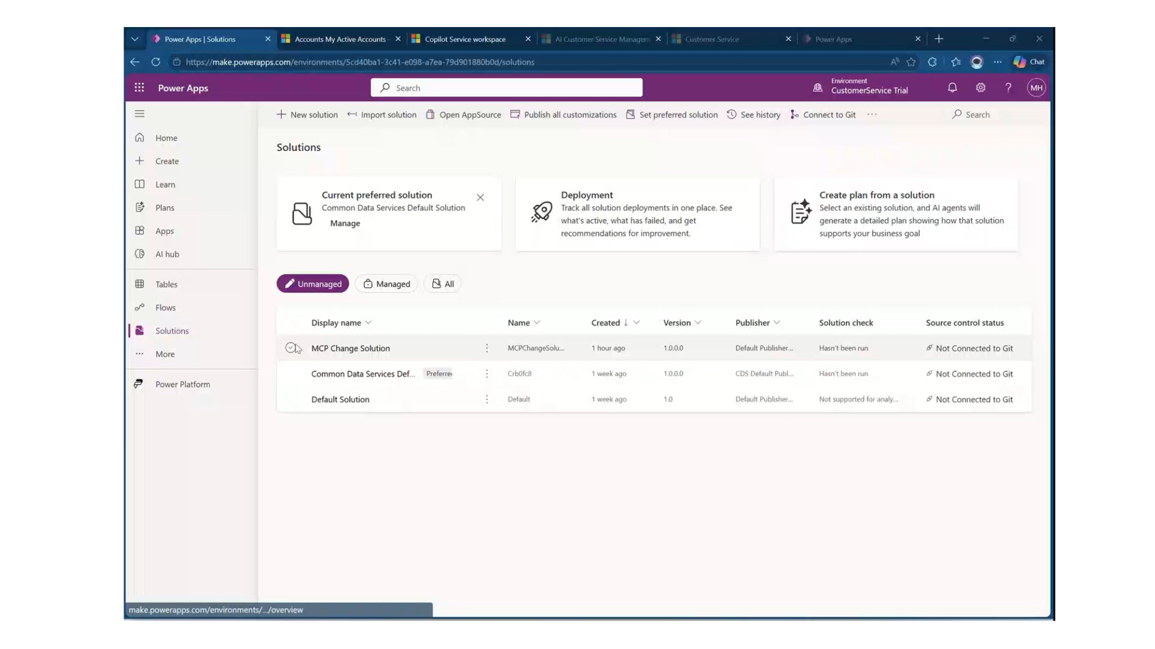Click New solution in the command bar
1155x649 pixels.
pos(307,115)
